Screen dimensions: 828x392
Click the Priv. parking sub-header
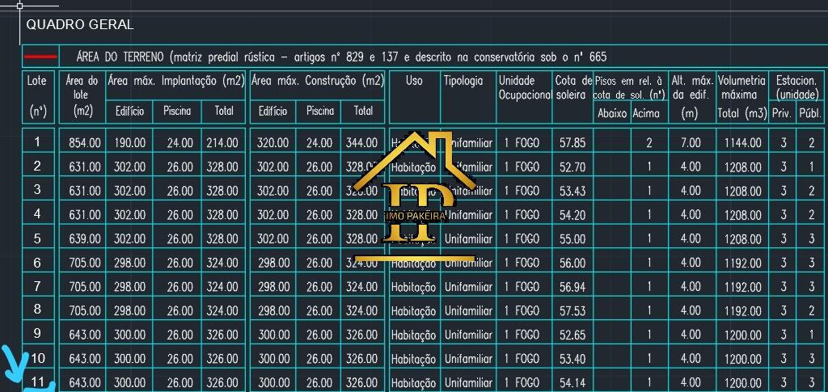point(782,113)
